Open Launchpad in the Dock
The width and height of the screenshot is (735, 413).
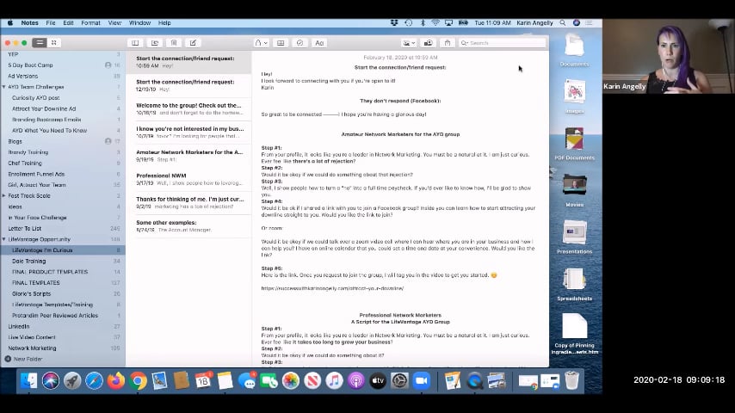pyautogui.click(x=72, y=380)
